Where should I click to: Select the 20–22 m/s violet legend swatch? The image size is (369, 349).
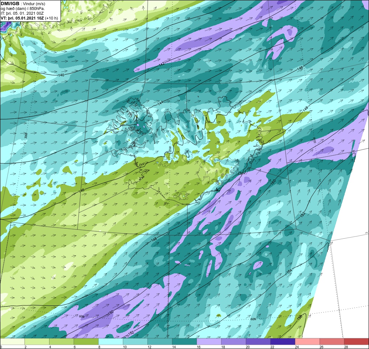click(x=258, y=342)
